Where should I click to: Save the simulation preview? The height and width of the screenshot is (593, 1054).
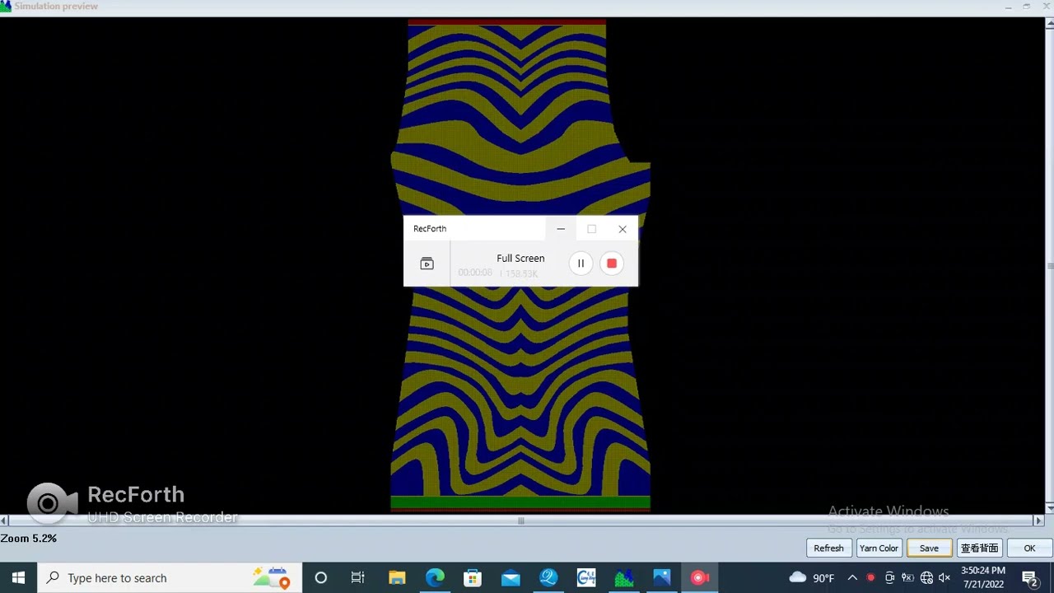(929, 549)
